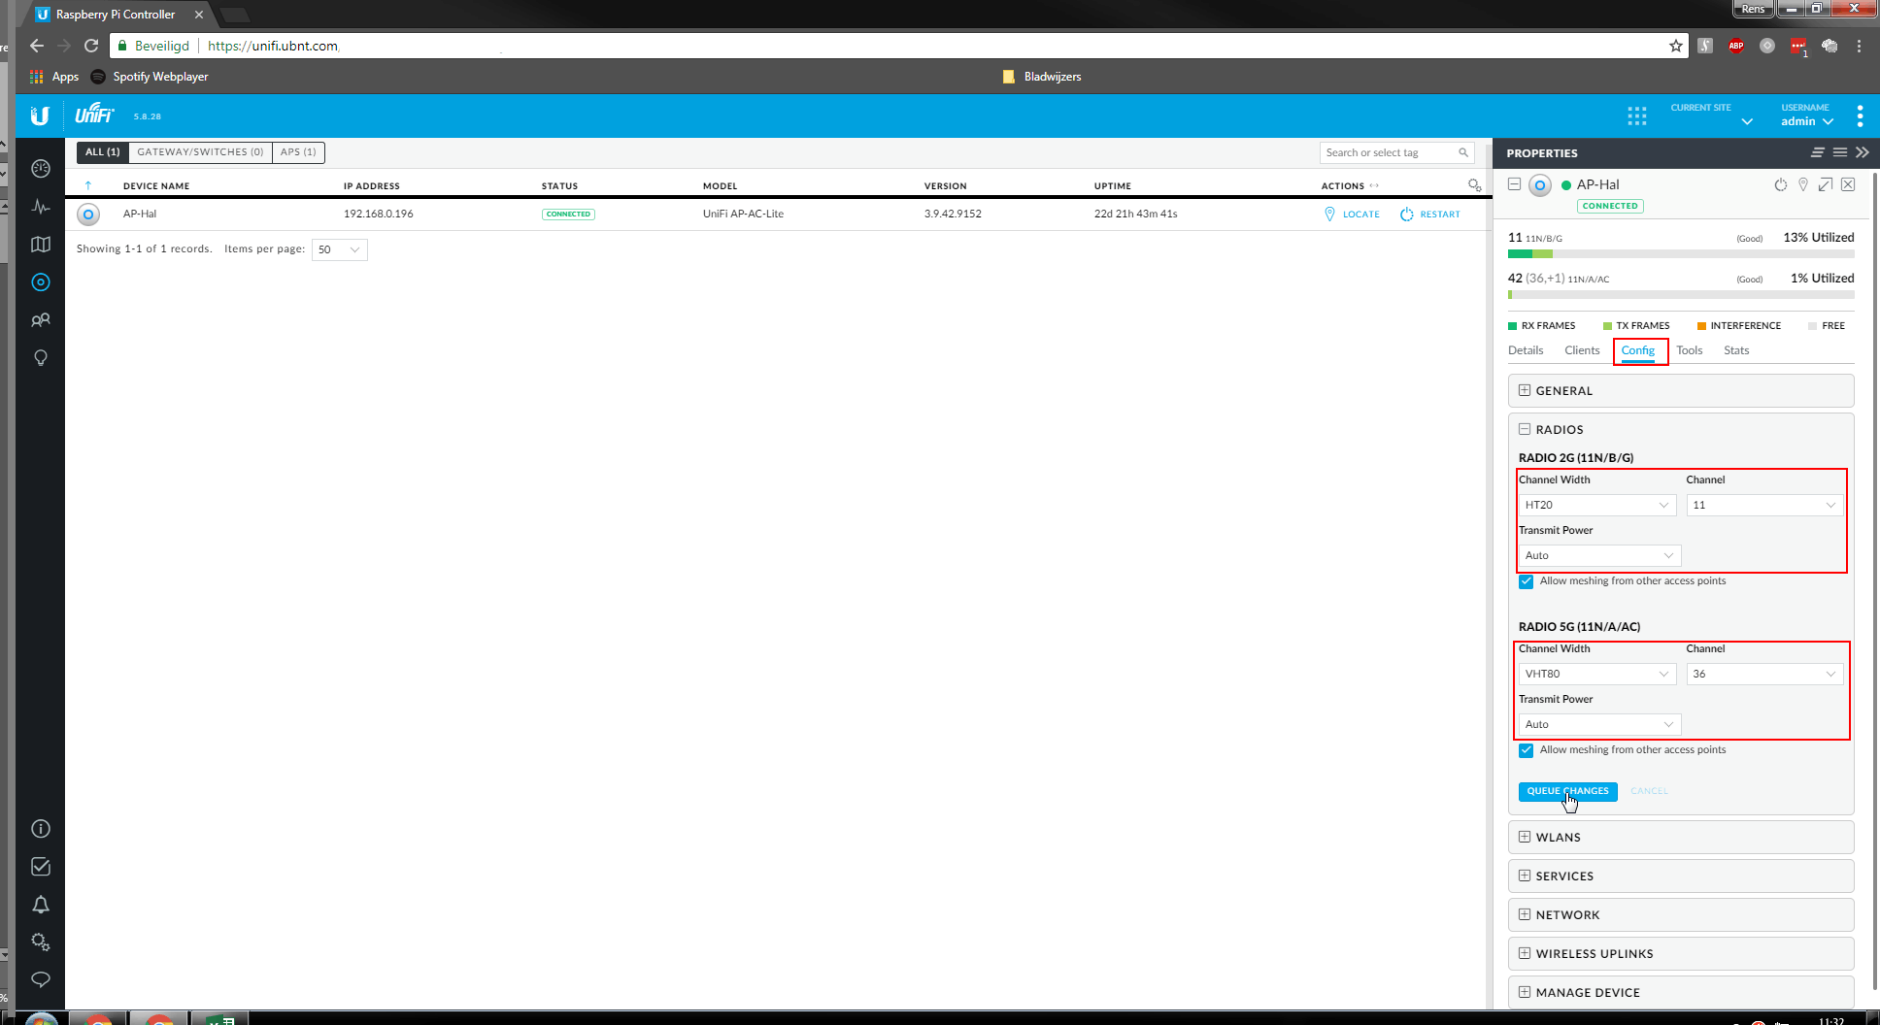Toggle 2G allow meshing from other access points
Image resolution: width=1880 pixels, height=1025 pixels.
[x=1527, y=581]
